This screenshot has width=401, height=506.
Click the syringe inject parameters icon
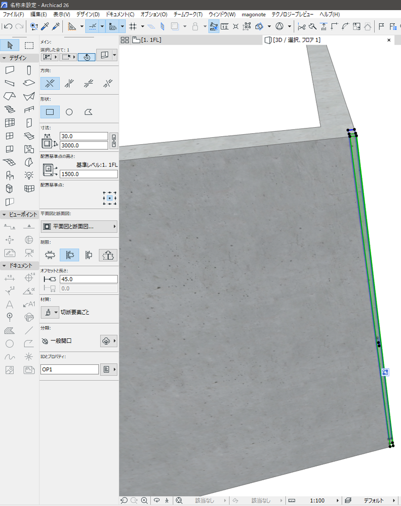click(56, 26)
